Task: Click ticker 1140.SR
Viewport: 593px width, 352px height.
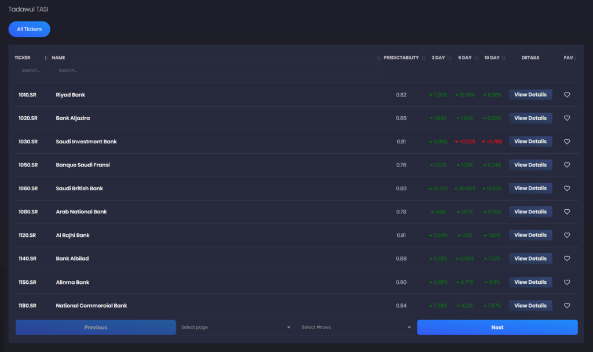Action: (x=27, y=258)
